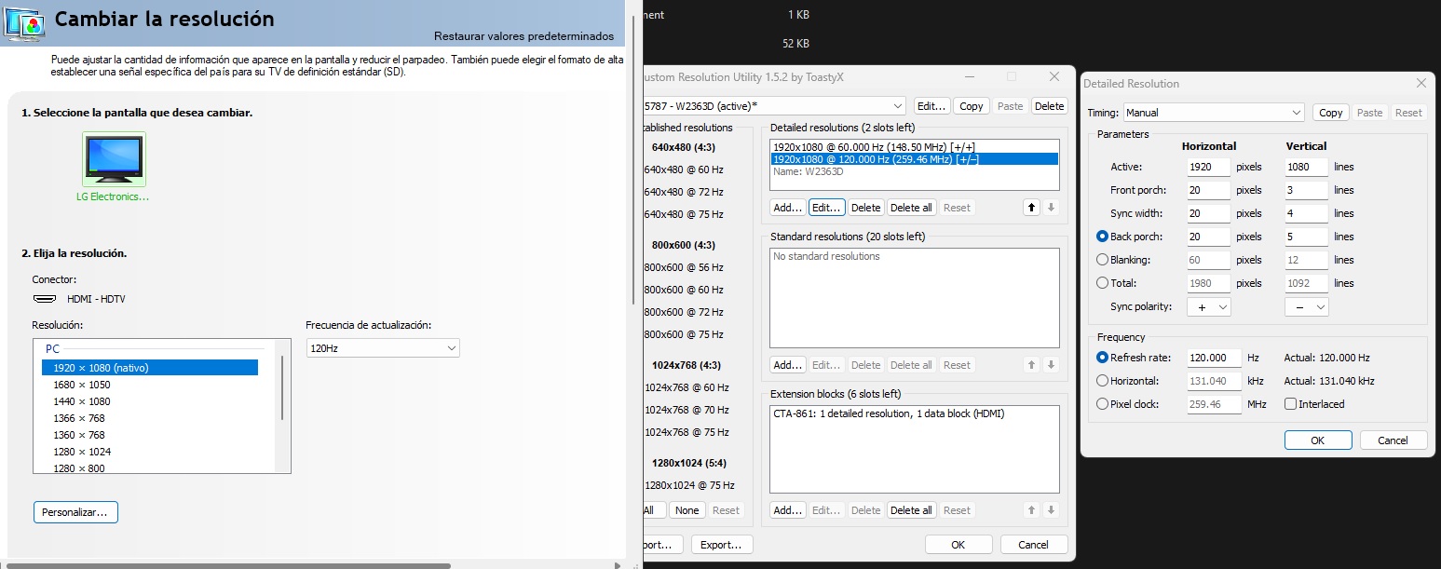The height and width of the screenshot is (569, 1441).
Task: Open the Timing dropdown set to Manual
Action: coord(1214,113)
